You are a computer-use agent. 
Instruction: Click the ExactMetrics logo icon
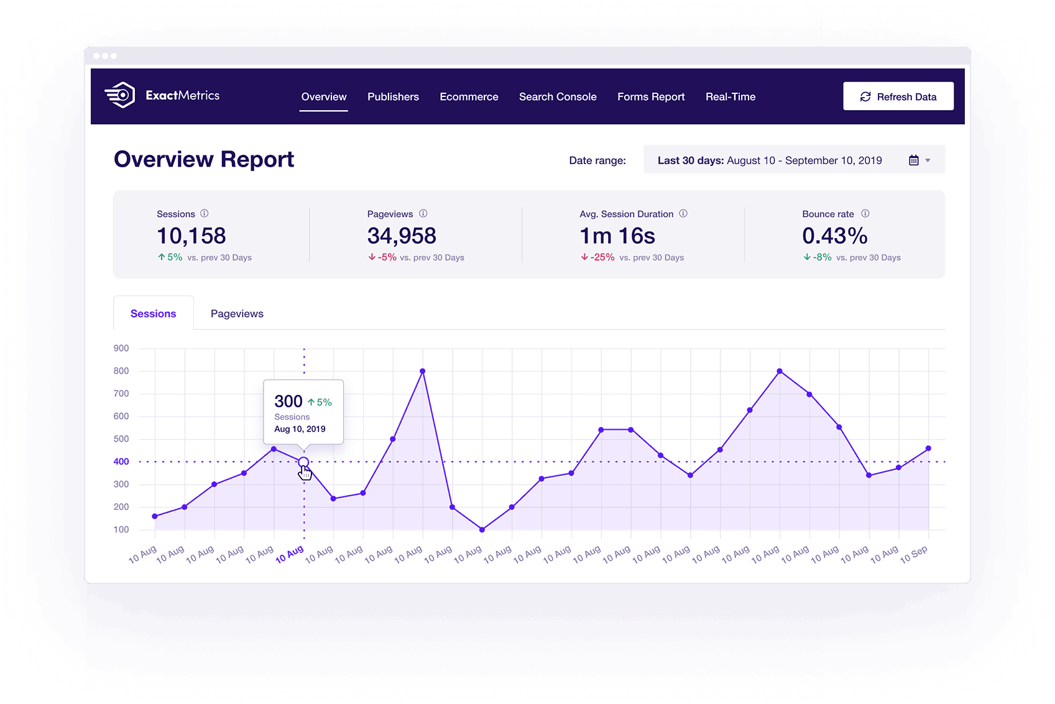[120, 95]
